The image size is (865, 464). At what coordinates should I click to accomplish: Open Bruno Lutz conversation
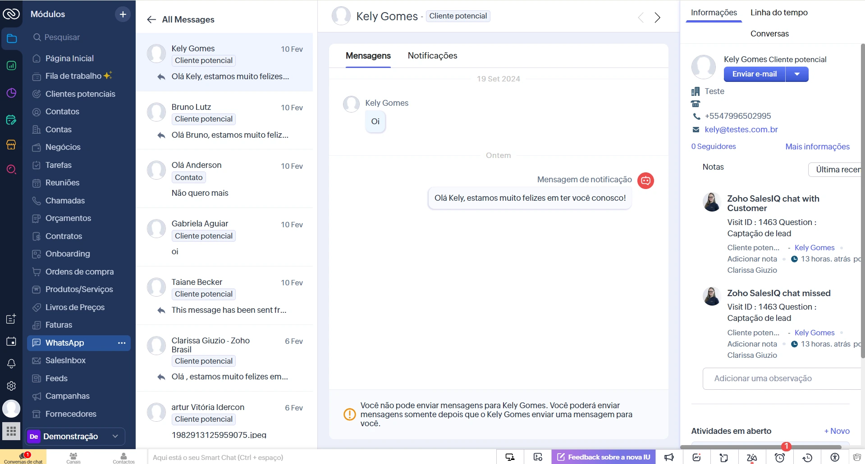[x=224, y=121]
